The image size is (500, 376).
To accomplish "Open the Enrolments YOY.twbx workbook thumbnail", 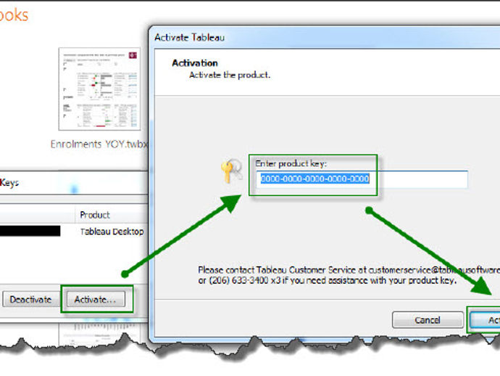I will [99, 89].
